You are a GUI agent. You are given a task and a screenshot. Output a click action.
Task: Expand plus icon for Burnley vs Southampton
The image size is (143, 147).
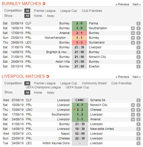(133, 28)
